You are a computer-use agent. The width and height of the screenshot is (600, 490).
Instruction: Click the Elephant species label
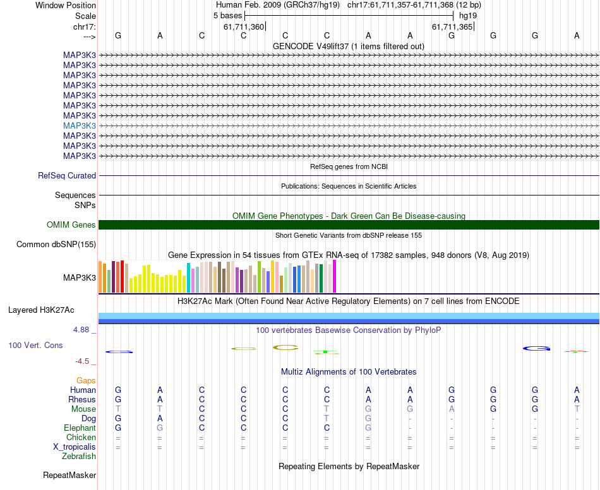coord(80,428)
